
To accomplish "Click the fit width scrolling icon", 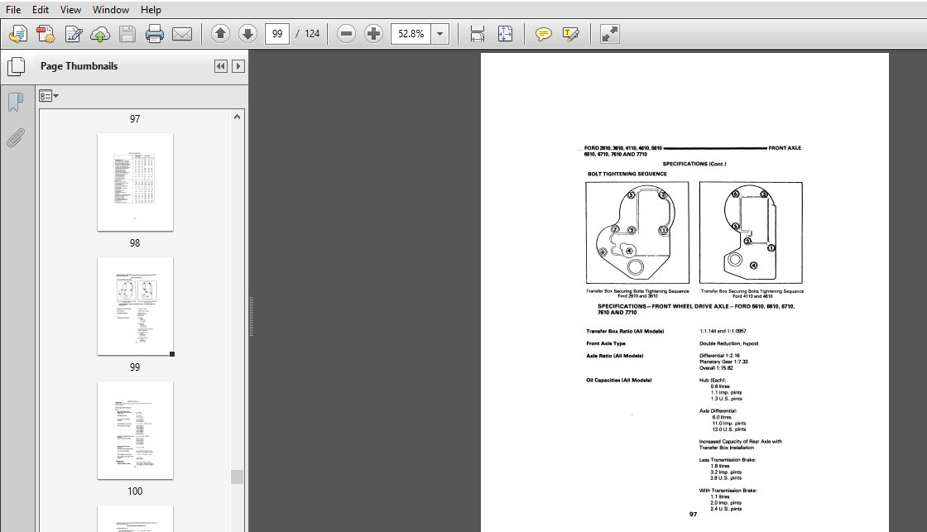I will [477, 34].
